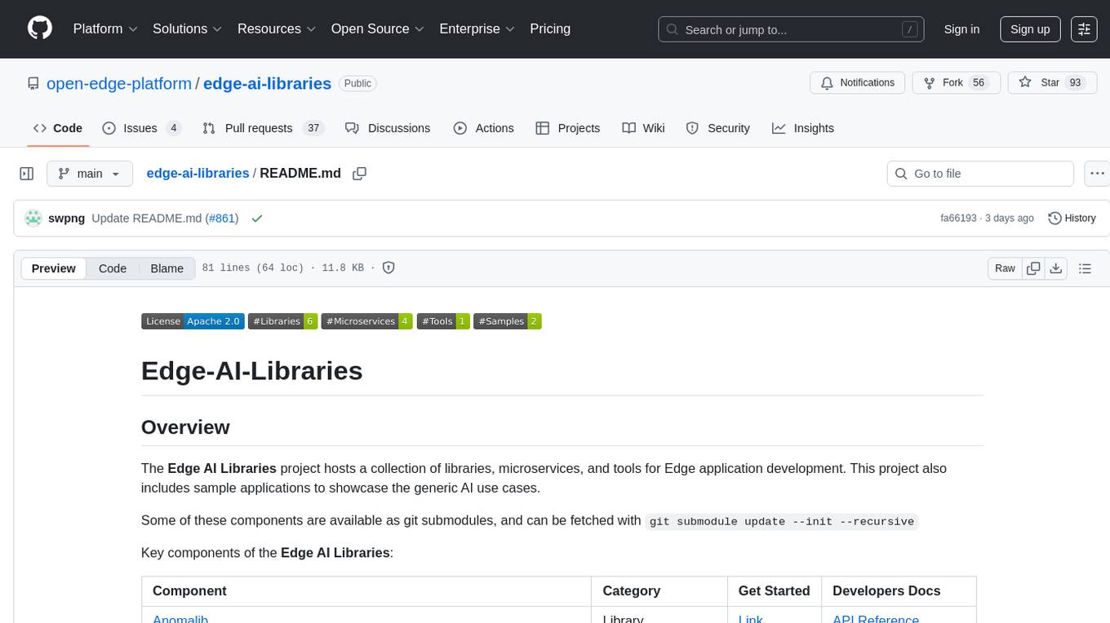Switch to the Code tab
Image resolution: width=1110 pixels, height=623 pixels.
pos(58,128)
